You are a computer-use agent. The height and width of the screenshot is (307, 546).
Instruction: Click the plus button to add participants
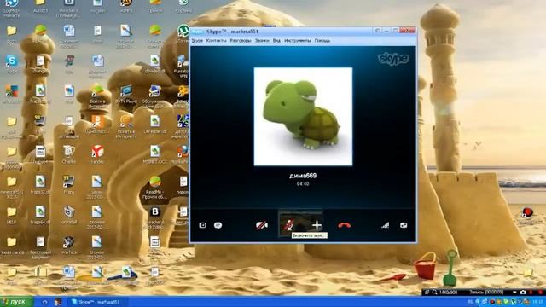pos(317,225)
